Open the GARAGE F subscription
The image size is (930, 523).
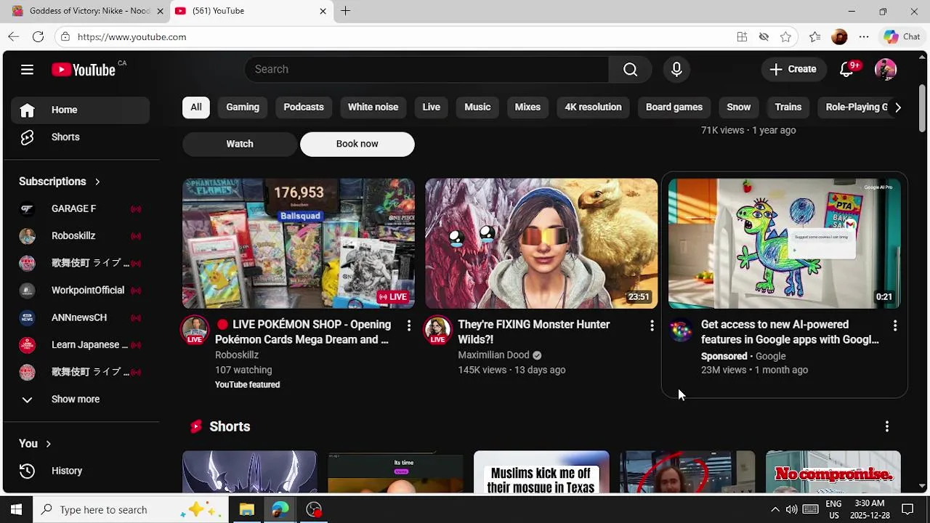(80, 208)
